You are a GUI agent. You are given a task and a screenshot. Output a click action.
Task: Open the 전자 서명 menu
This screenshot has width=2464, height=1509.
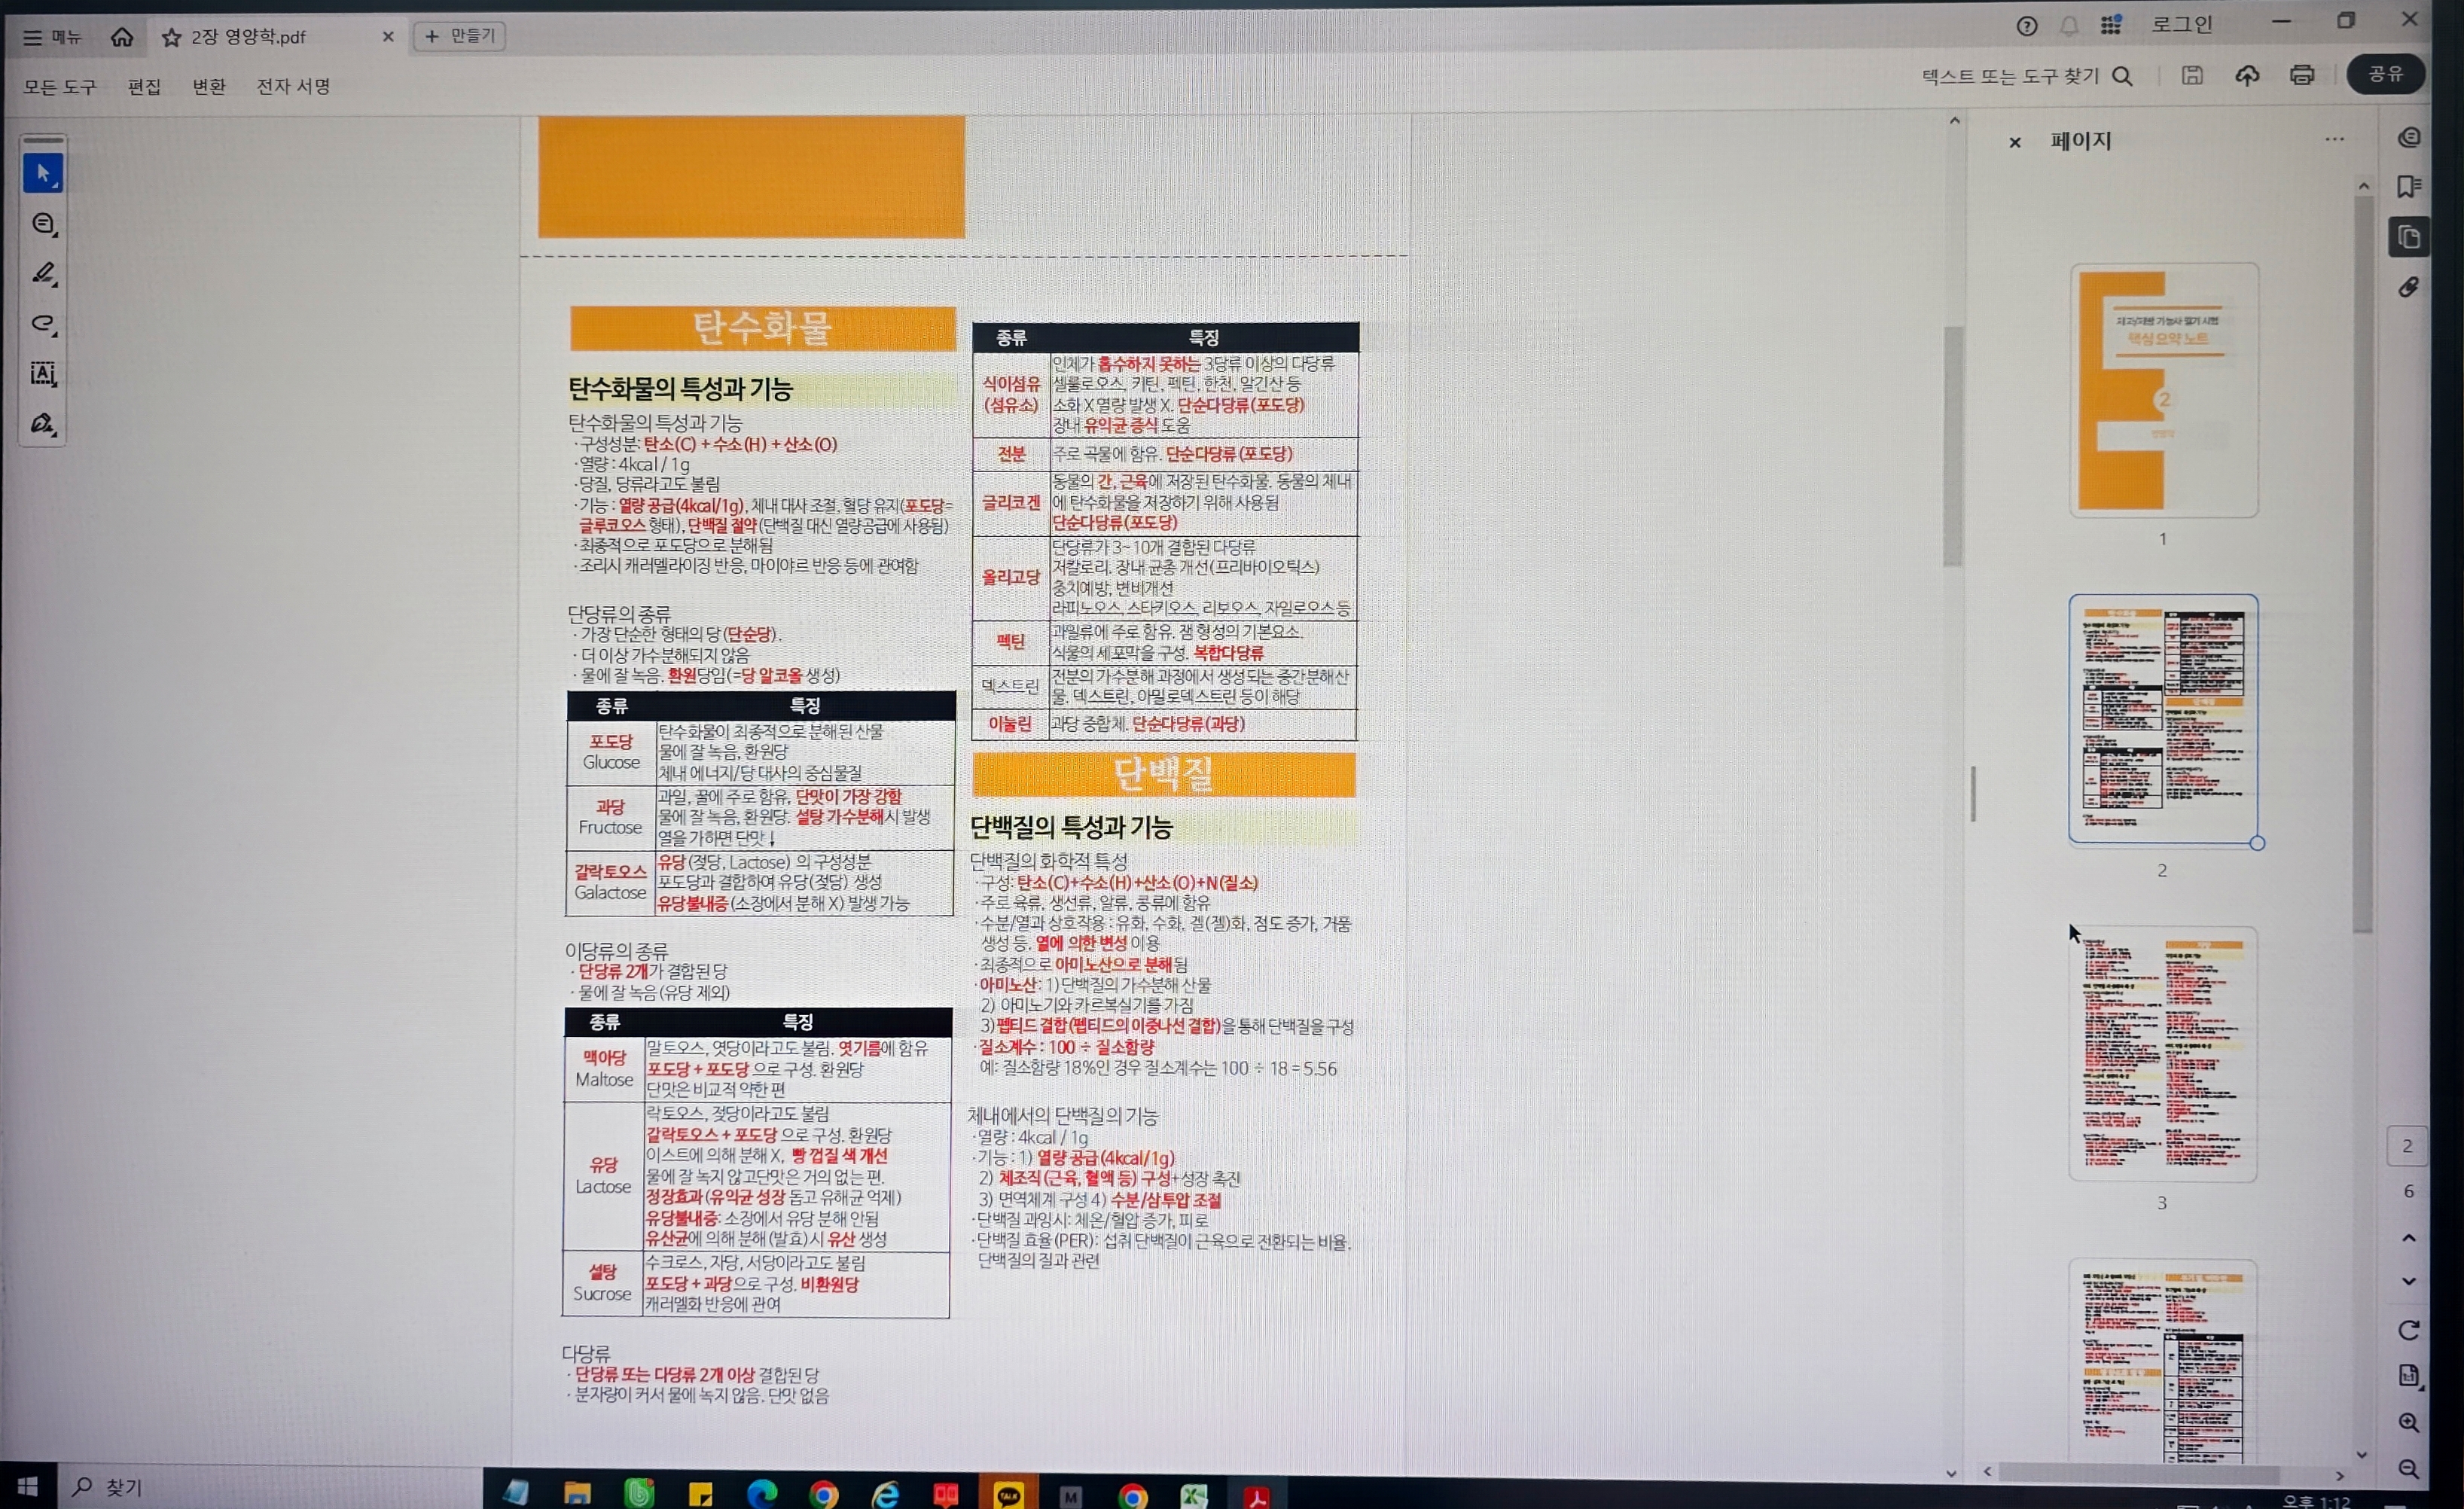pos(293,86)
